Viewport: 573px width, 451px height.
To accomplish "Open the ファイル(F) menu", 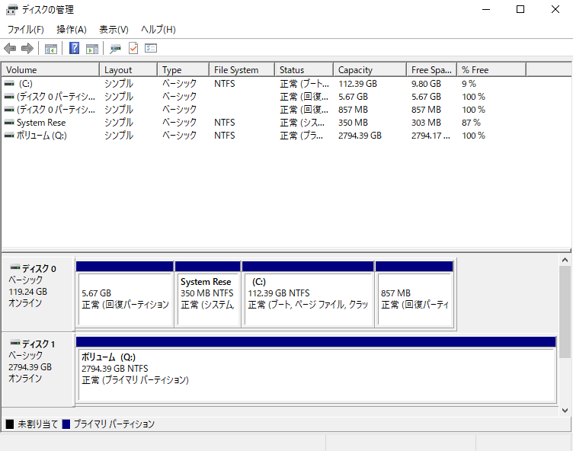I will pyautogui.click(x=25, y=30).
